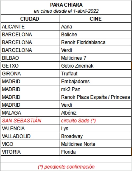Select the Boliche cinema cell
This screenshot has width=132, height=171.
96,34
